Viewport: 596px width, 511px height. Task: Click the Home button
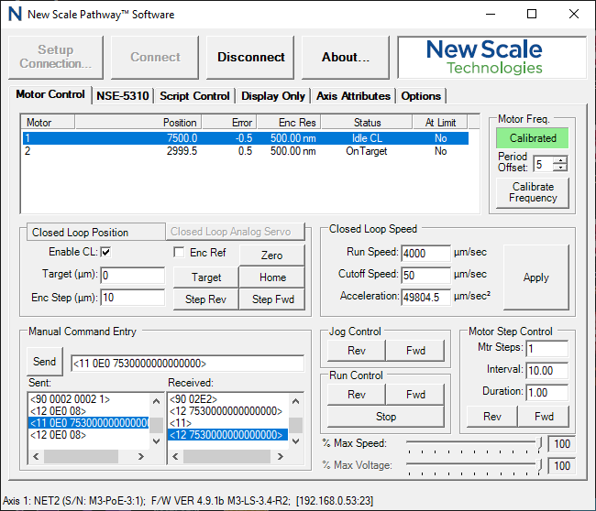[272, 277]
